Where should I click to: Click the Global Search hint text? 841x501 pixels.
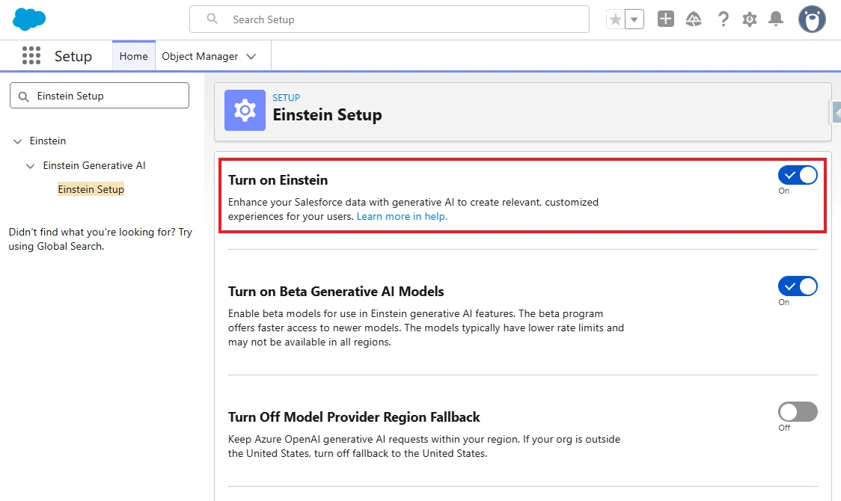(x=100, y=239)
